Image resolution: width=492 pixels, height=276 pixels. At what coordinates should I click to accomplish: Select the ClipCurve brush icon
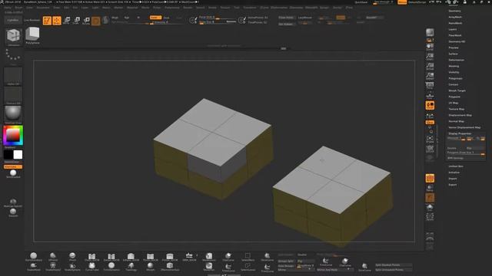(x=228, y=257)
